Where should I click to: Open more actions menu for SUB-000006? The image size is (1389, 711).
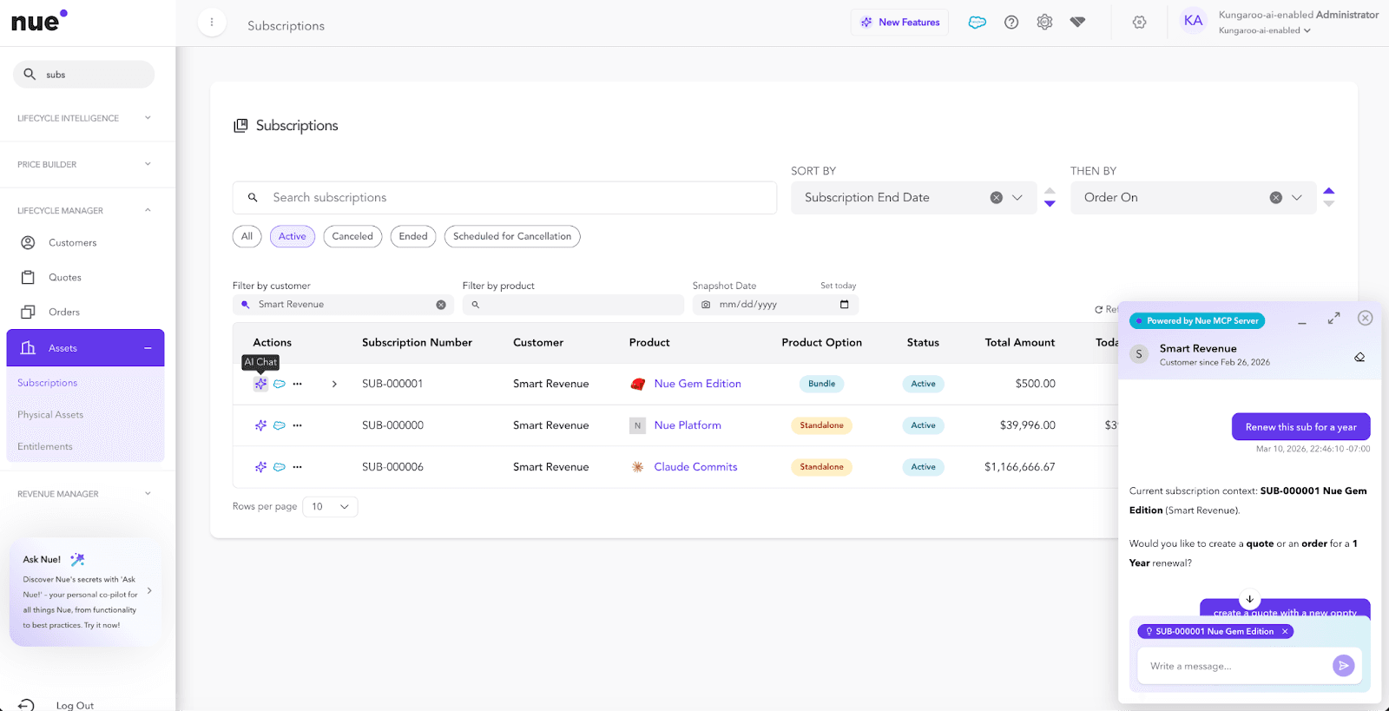[298, 467]
